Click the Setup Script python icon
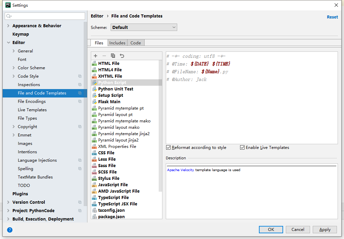This screenshot has width=344, height=239. (x=94, y=95)
